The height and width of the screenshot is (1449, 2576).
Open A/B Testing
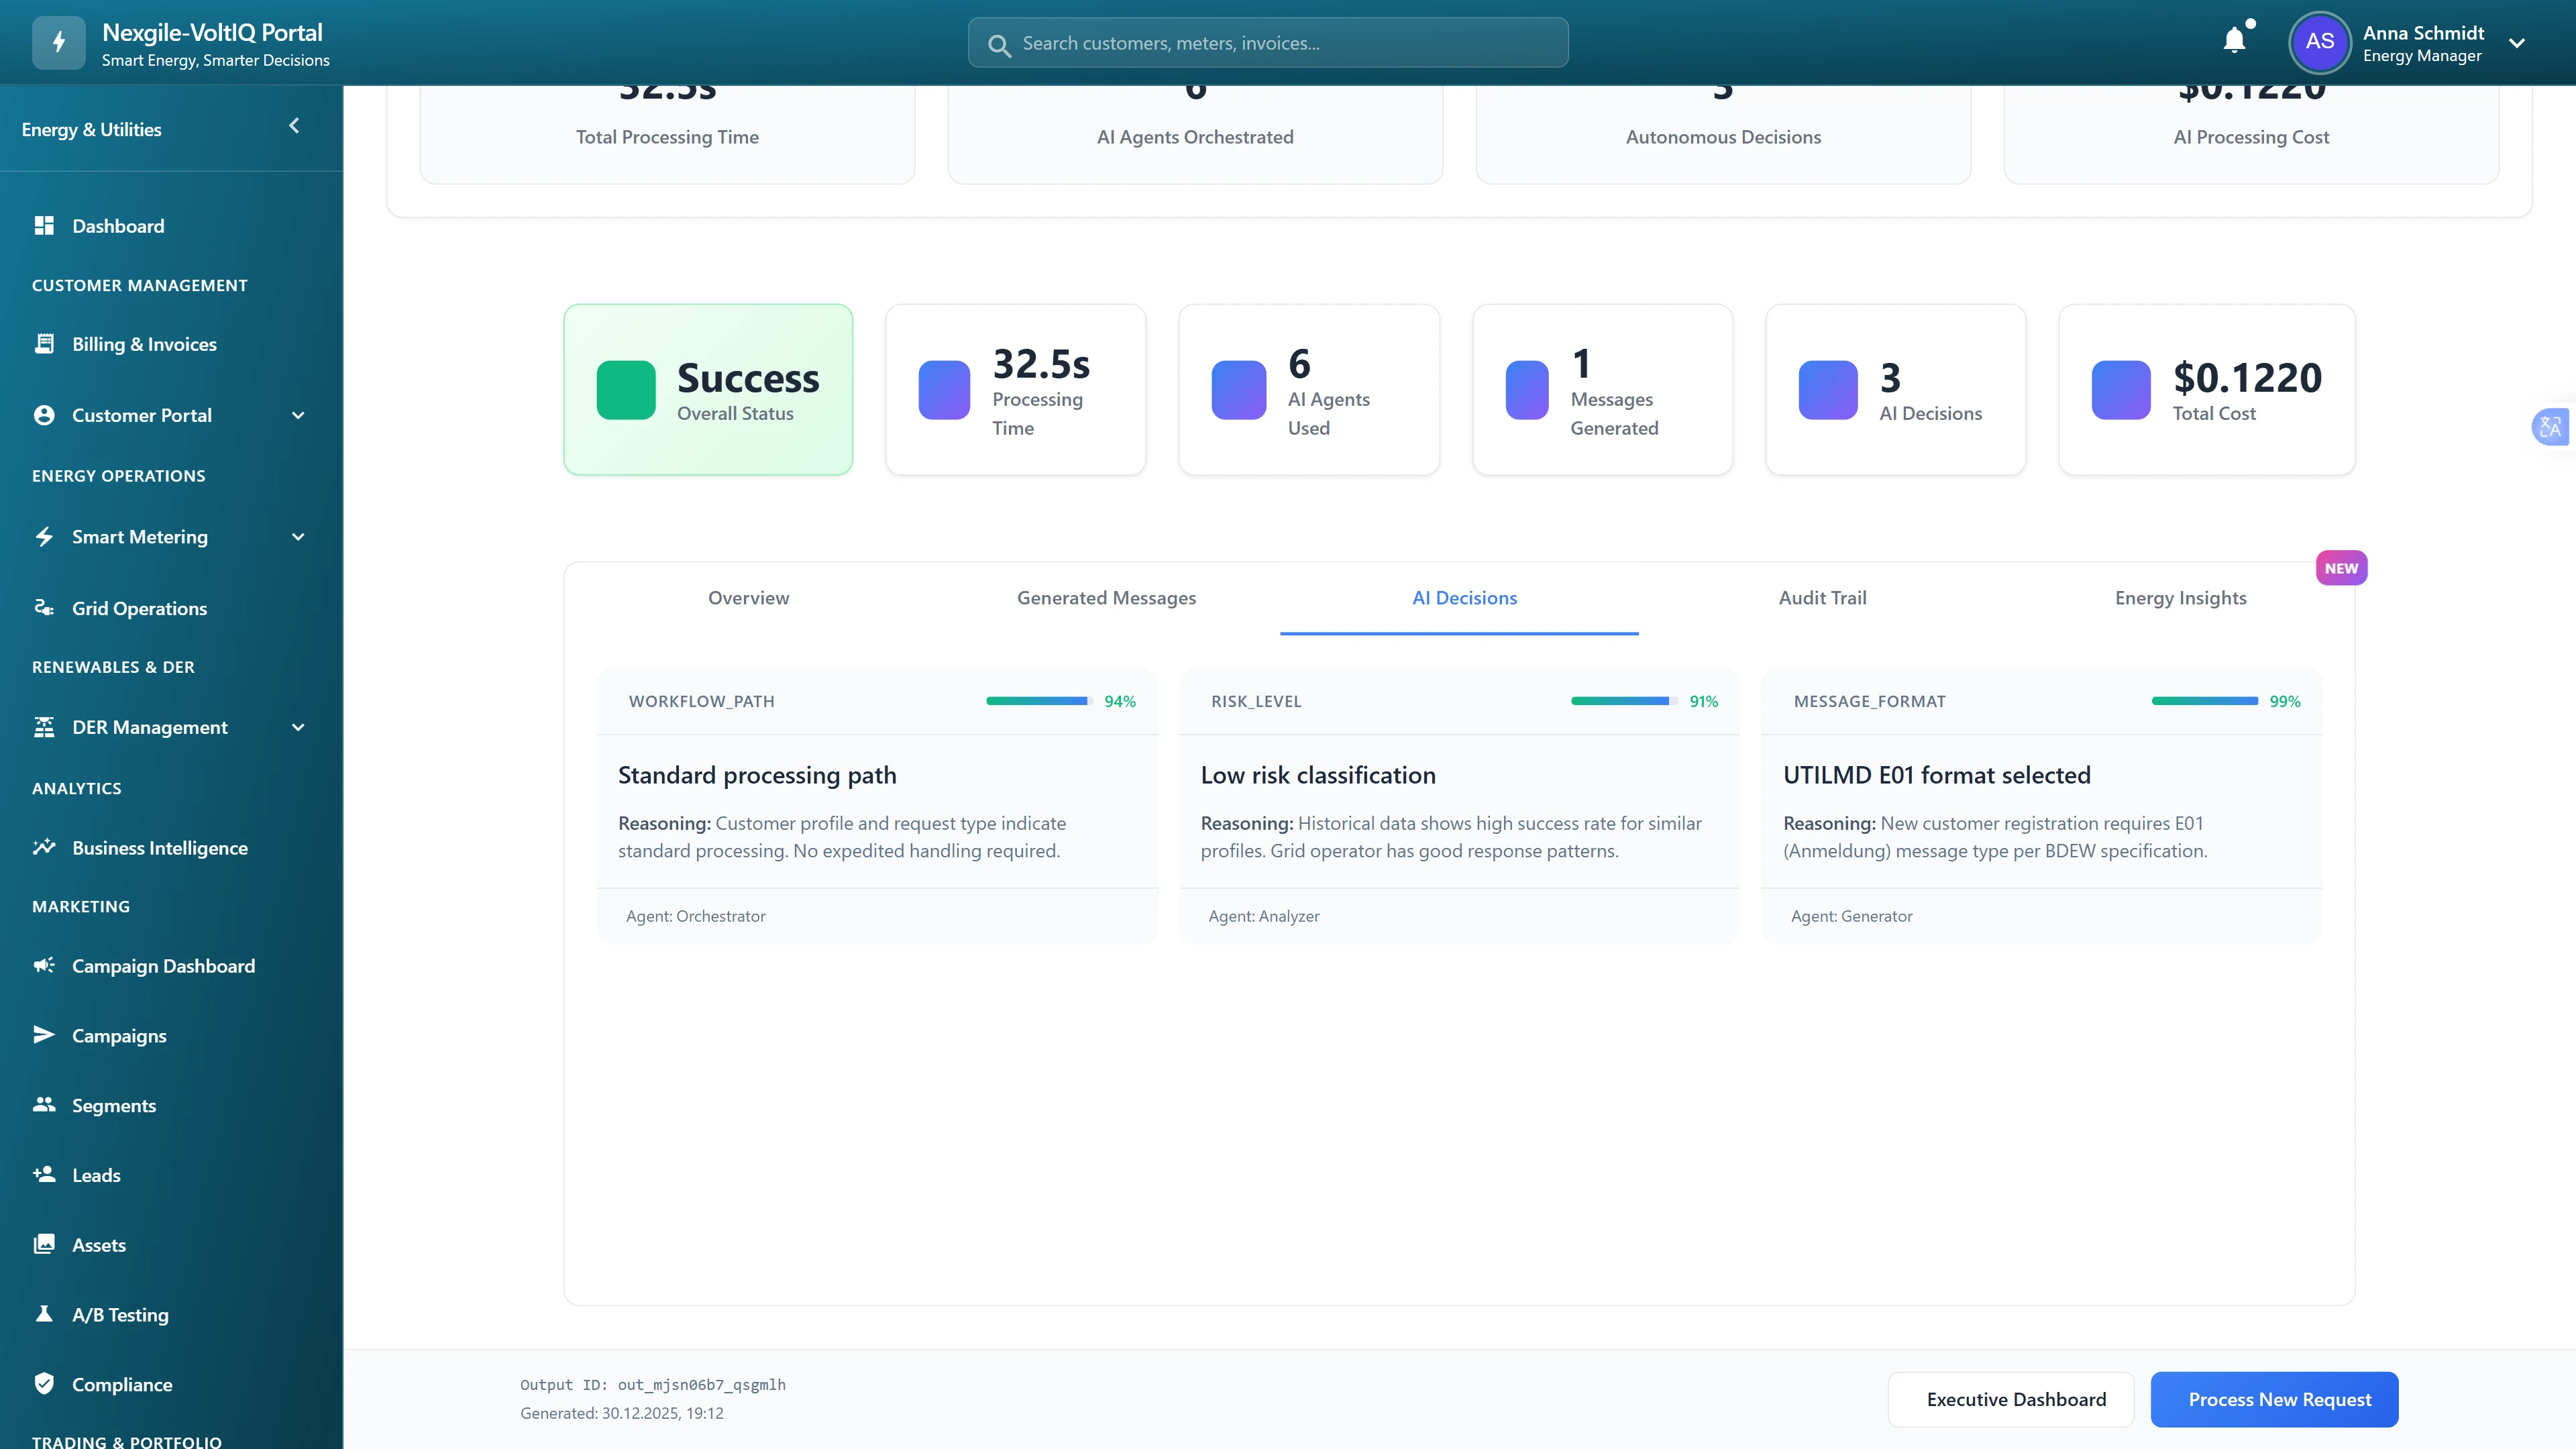coord(120,1314)
